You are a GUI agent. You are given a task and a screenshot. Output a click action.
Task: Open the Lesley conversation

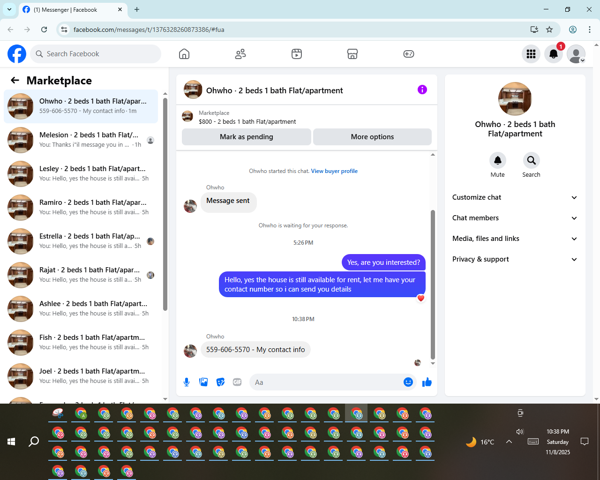(81, 174)
